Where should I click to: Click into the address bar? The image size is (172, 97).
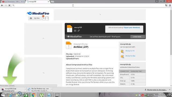(88, 5)
